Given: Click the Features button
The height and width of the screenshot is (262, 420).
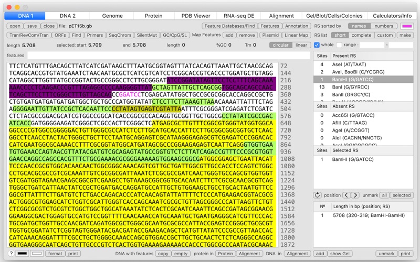Looking at the screenshot, I should coord(270,26).
